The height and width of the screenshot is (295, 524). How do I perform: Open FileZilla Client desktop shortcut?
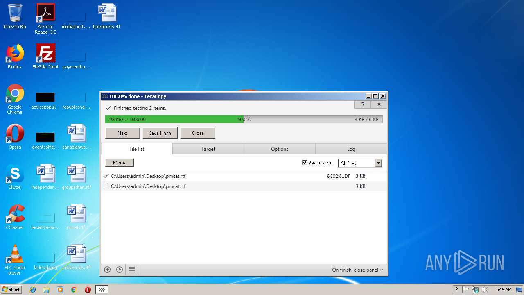tap(45, 57)
